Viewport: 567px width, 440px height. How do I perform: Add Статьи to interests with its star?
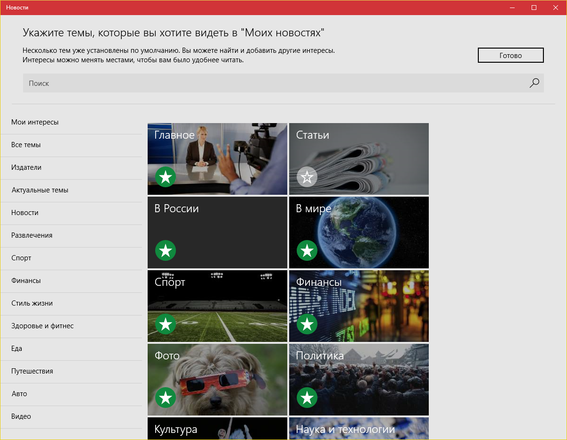tap(307, 177)
